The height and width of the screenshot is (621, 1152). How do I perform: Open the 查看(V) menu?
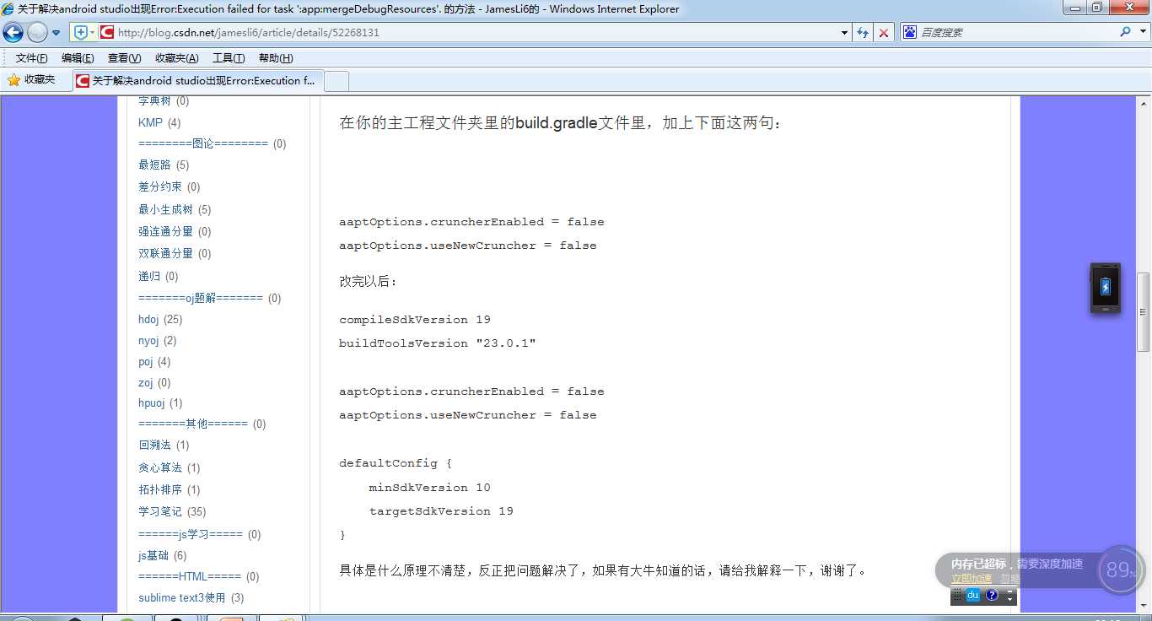pyautogui.click(x=124, y=58)
